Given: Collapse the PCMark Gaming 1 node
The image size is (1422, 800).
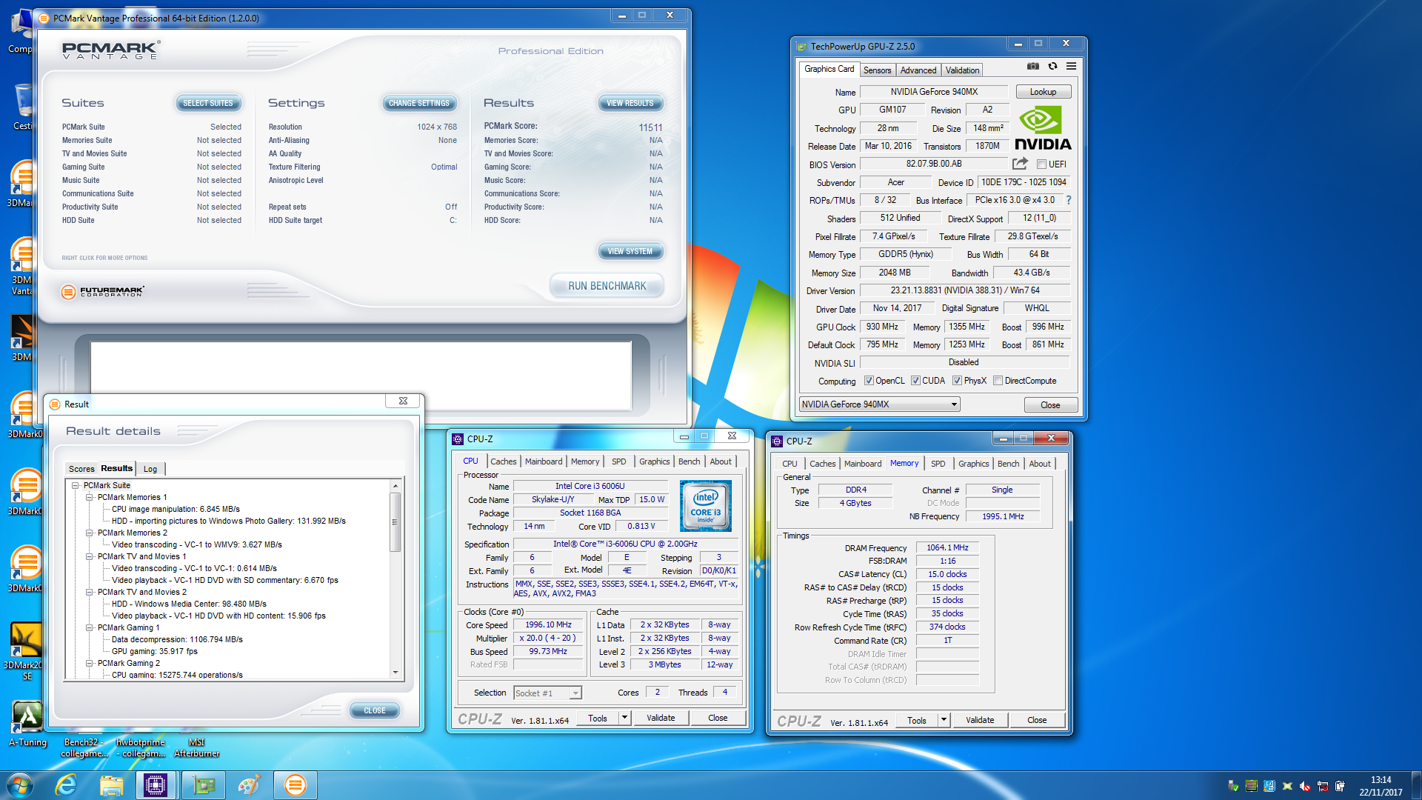Looking at the screenshot, I should tap(90, 628).
